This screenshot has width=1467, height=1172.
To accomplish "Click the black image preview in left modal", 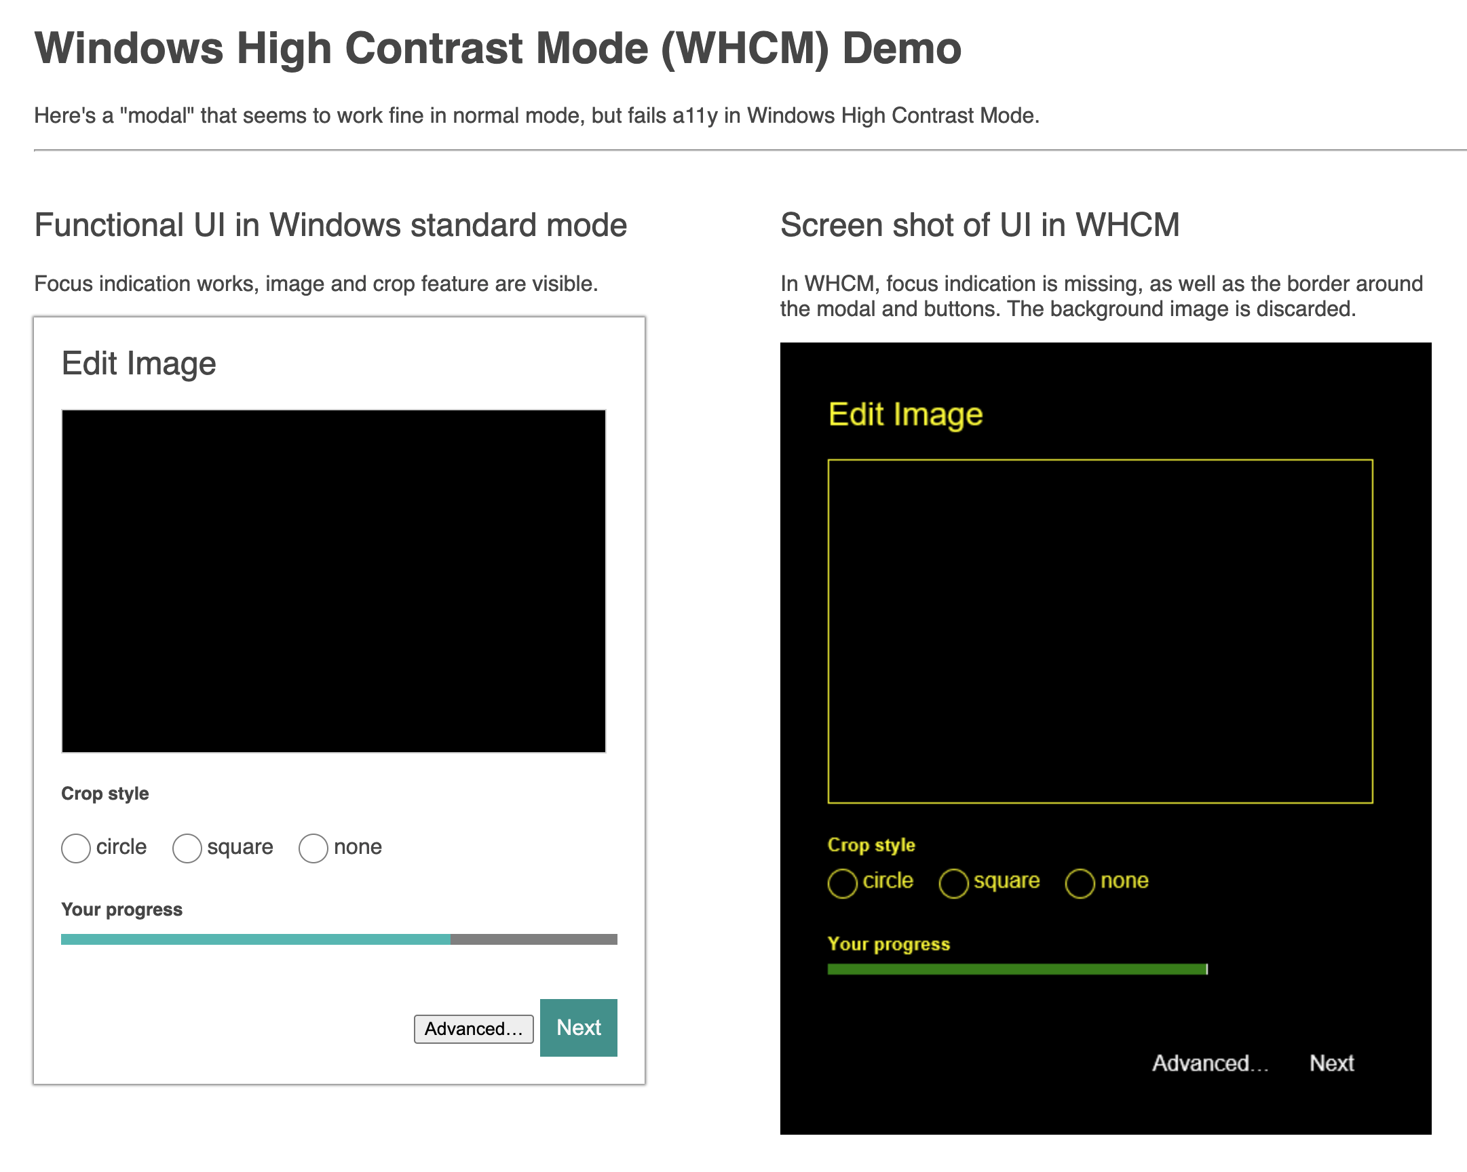I will point(333,581).
